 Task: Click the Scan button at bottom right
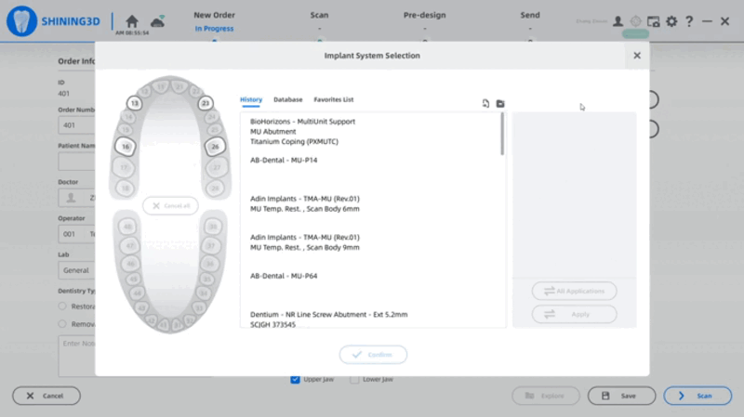click(697, 396)
